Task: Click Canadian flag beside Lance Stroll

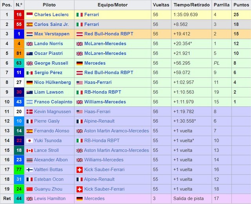Action: (29, 151)
